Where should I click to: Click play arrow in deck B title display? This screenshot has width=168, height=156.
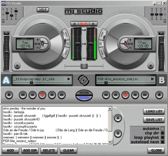(x=152, y=79)
